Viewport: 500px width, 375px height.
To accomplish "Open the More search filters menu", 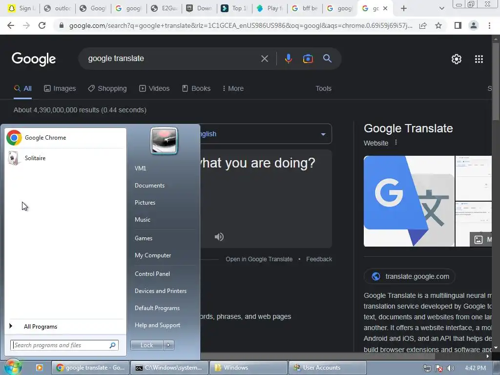I will point(233,88).
